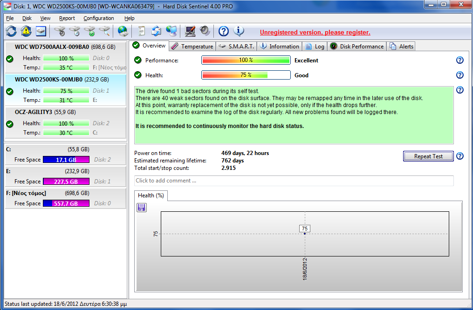This screenshot has height=310, width=473.
Task: Select the WDC WD2500KS-00MJB0 disk entry
Action: click(x=65, y=90)
